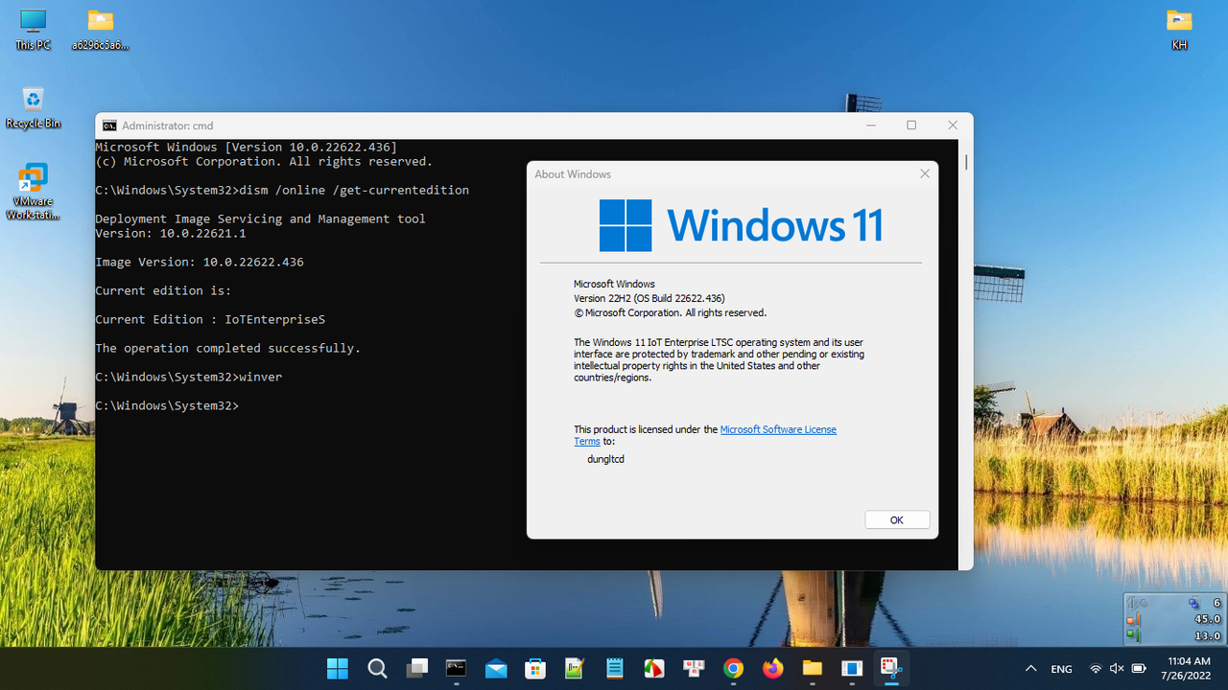Open Google Chrome from the taskbar
The width and height of the screenshot is (1228, 690).
(x=733, y=668)
